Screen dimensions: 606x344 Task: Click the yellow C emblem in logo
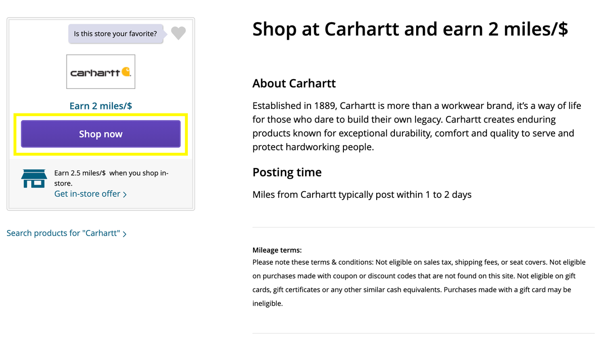coord(125,72)
